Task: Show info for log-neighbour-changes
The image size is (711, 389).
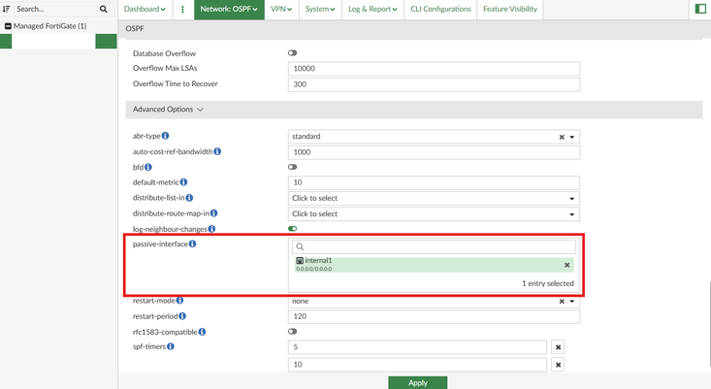Action: point(211,229)
